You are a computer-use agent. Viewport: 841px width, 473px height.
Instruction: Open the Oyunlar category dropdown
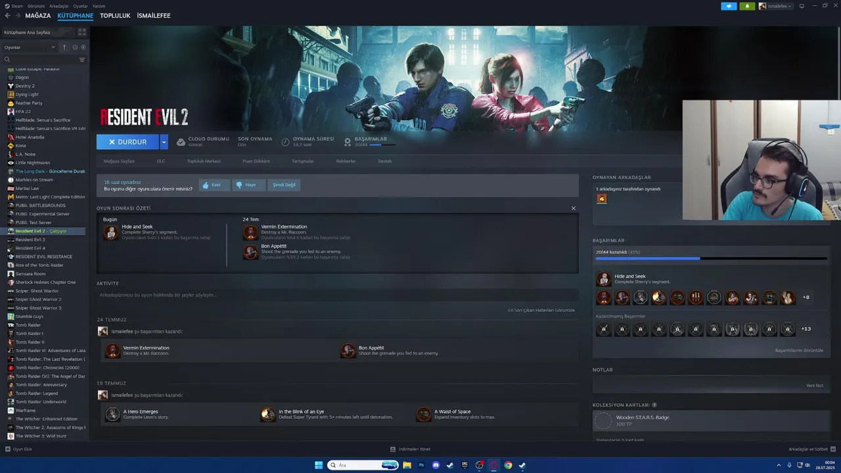point(30,47)
